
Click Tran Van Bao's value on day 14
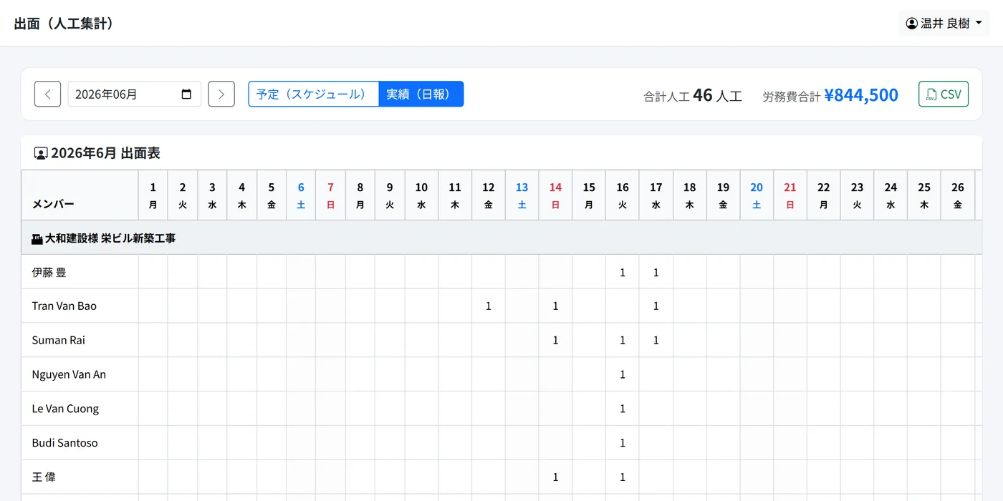[555, 306]
